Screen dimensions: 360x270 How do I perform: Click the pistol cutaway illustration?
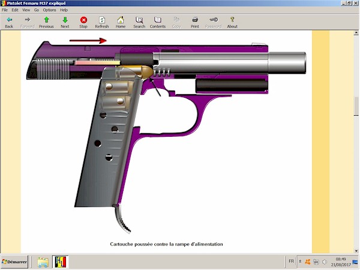click(166, 137)
